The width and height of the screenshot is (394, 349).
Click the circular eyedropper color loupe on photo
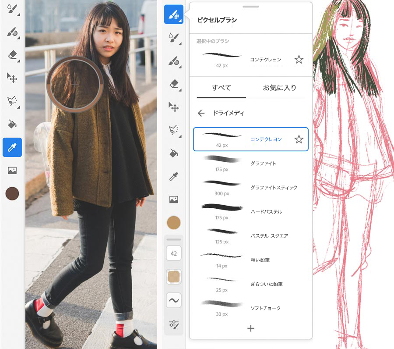(x=74, y=84)
